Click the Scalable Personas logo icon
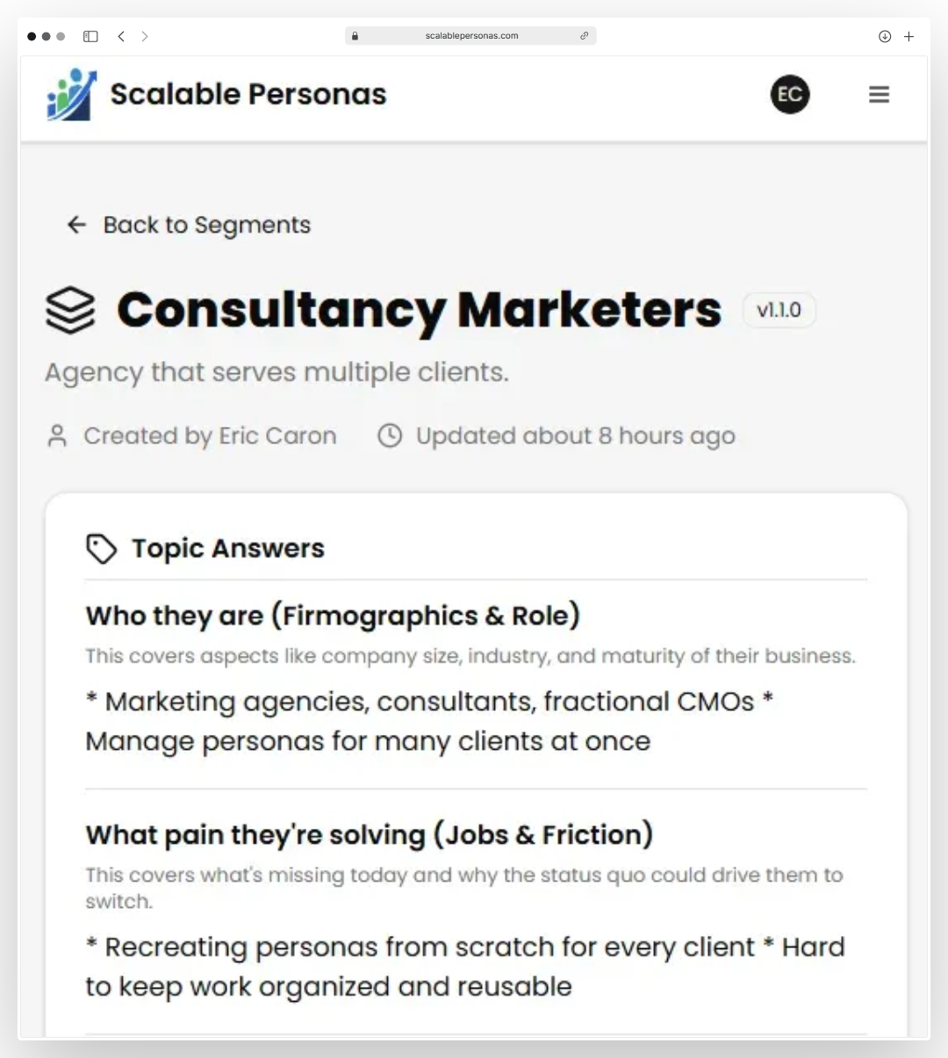948x1058 pixels. (x=70, y=94)
